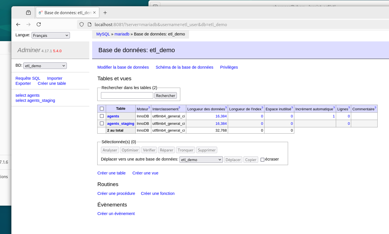This screenshot has width=389, height=234.
Task: Open the BD database selector dropdown
Action: (x=45, y=66)
